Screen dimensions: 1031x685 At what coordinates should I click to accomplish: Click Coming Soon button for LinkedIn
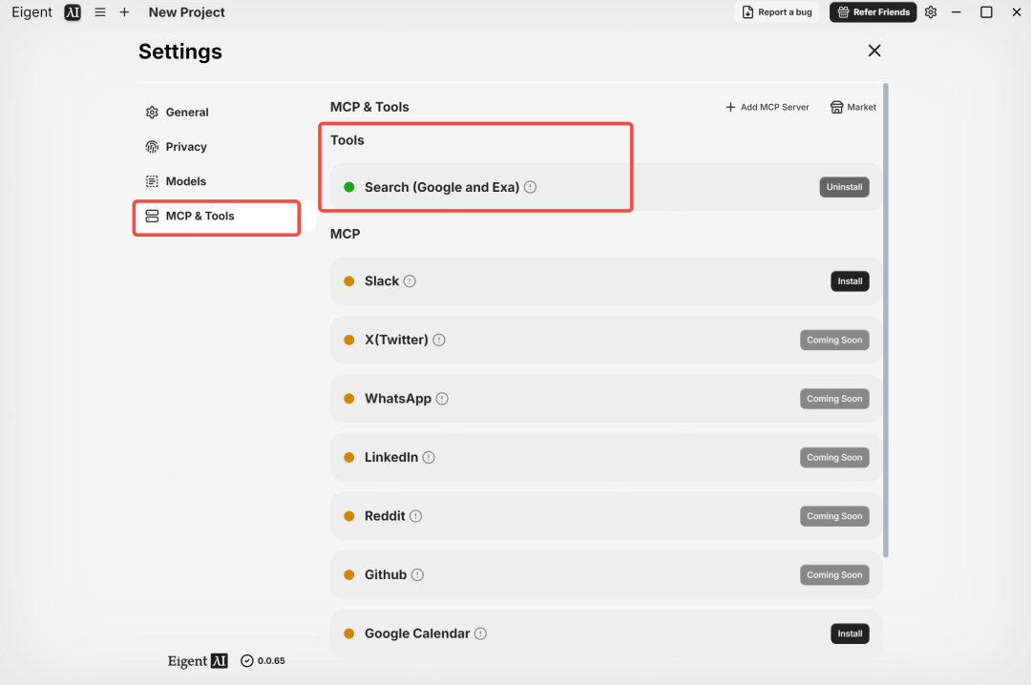(x=834, y=458)
